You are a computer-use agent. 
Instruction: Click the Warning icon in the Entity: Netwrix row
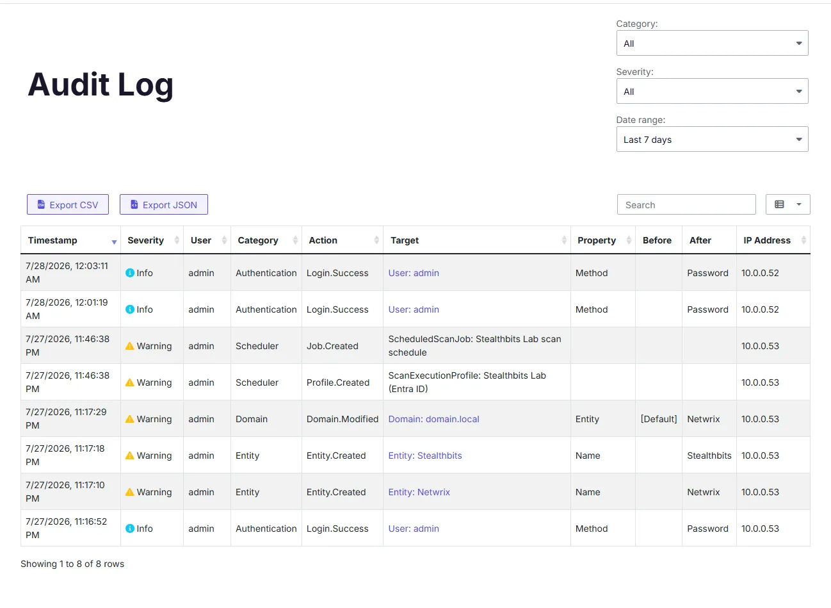pos(130,492)
